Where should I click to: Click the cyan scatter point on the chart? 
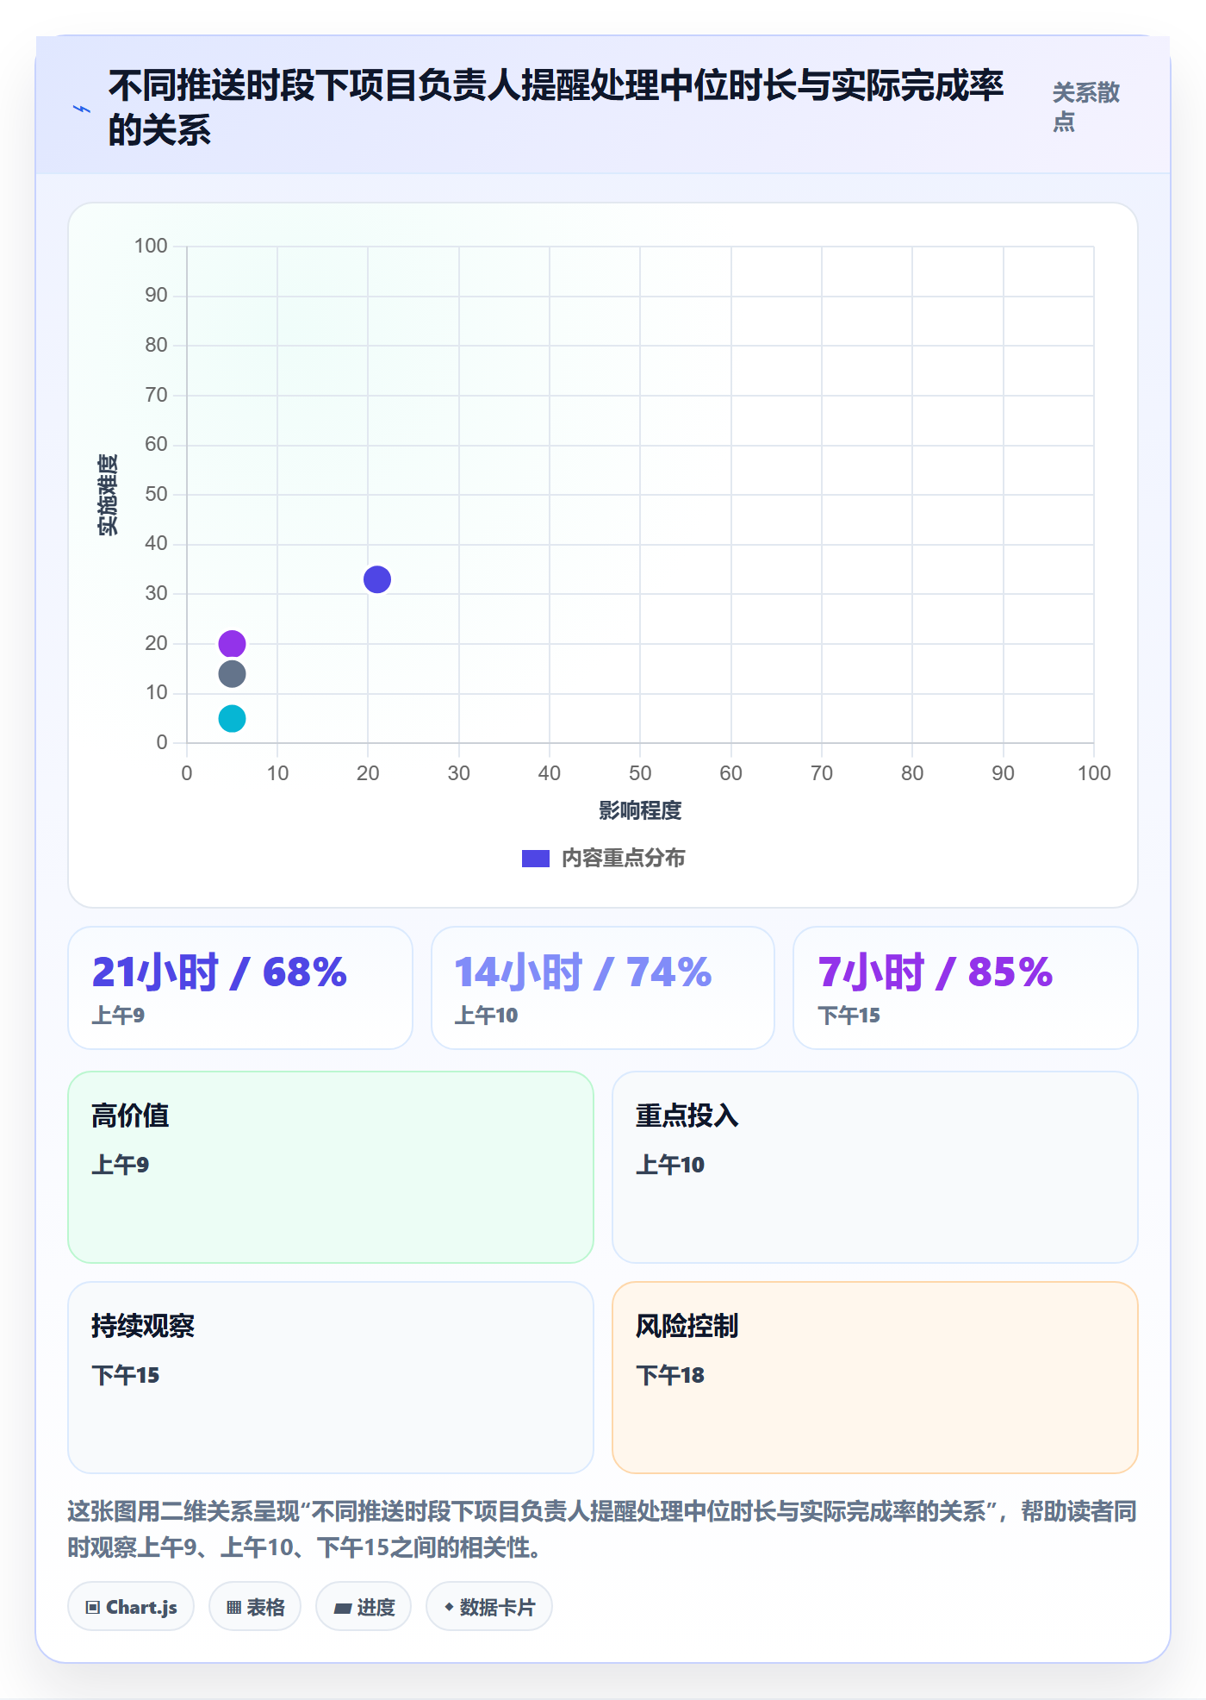(232, 718)
